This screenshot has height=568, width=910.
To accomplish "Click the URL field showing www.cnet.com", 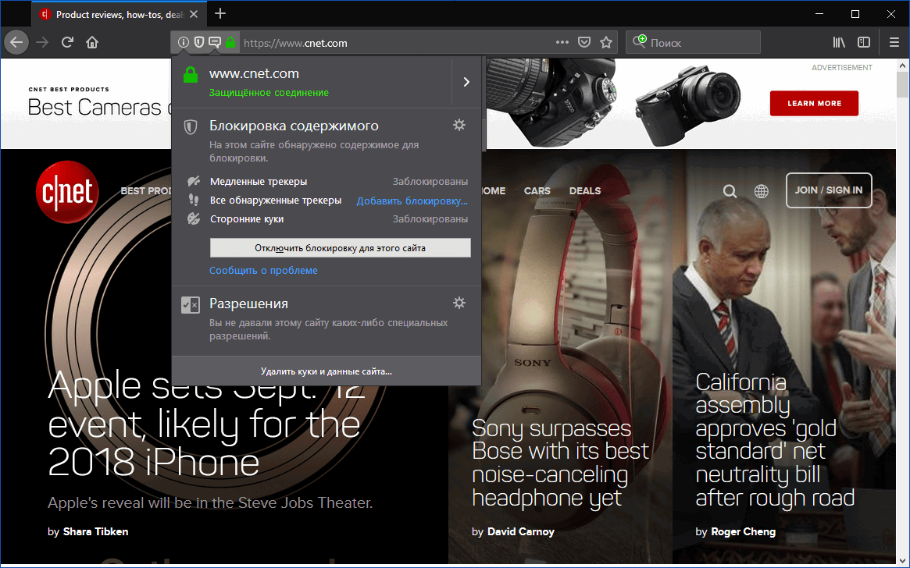I will (394, 43).
